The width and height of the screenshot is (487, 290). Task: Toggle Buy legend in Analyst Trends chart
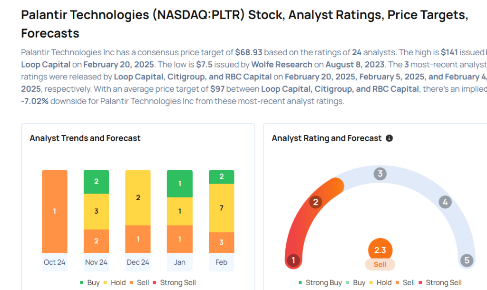pos(89,282)
